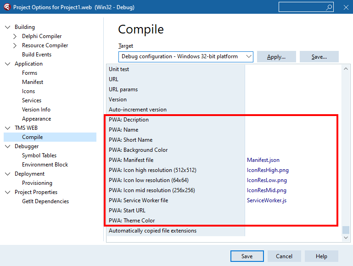Expand the Delphi Compiler node
This screenshot has width=353, height=266.
pyautogui.click(x=15, y=36)
